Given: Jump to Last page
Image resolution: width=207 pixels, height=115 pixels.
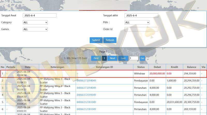Looking at the screenshot, I should point(123,58).
